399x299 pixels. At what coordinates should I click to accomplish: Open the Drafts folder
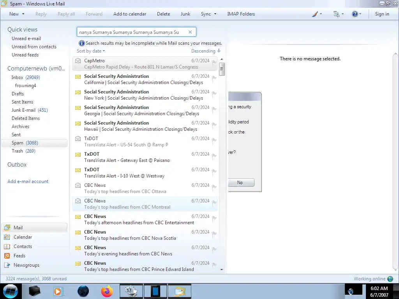click(x=18, y=93)
